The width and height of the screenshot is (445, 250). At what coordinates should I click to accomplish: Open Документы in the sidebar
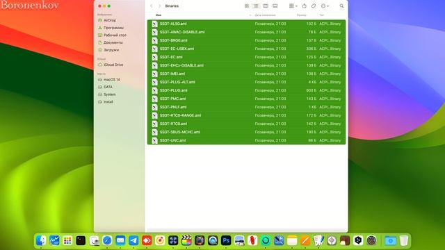tap(113, 42)
